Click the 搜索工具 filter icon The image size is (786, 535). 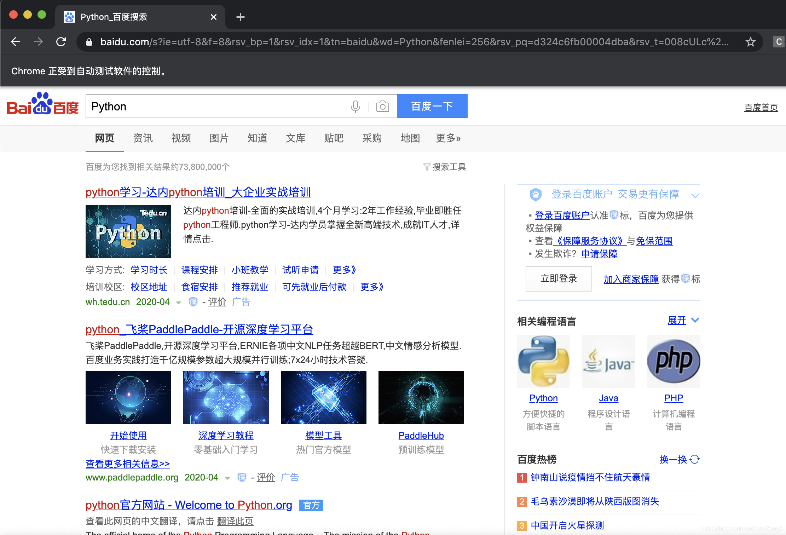pyautogui.click(x=427, y=167)
